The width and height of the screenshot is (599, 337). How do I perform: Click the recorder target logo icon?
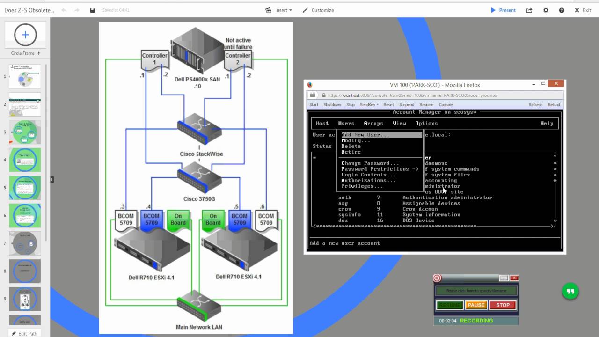pos(437,278)
